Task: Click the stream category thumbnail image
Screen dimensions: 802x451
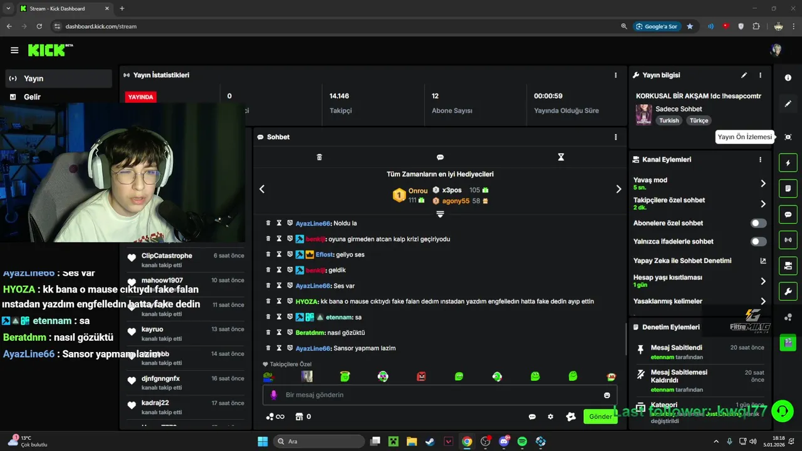Action: tap(643, 115)
